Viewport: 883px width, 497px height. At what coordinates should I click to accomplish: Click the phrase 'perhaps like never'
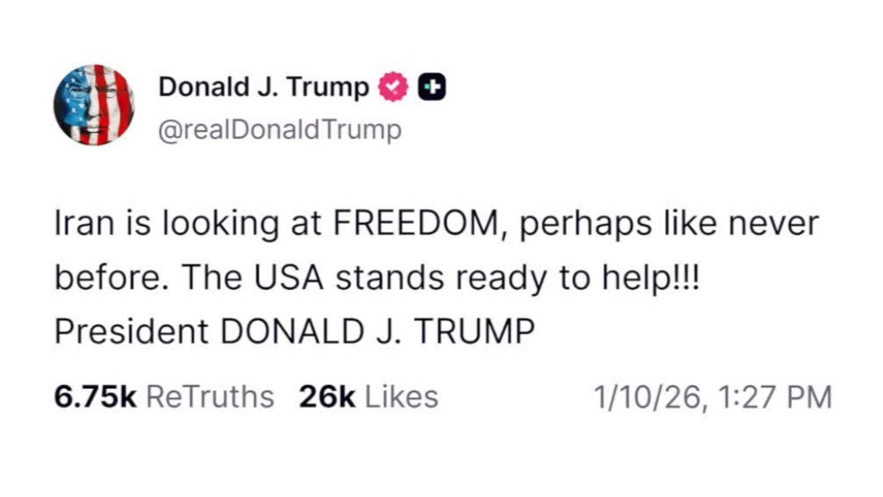point(669,224)
